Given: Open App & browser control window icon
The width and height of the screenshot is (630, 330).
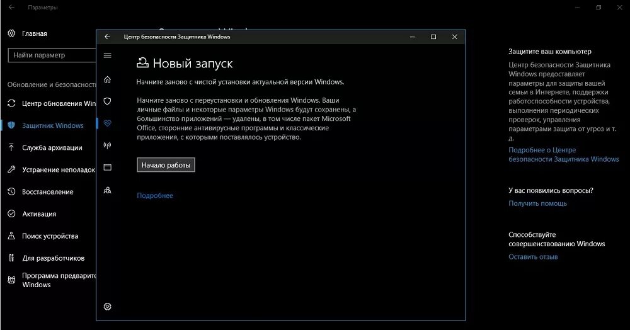Looking at the screenshot, I should tap(107, 168).
